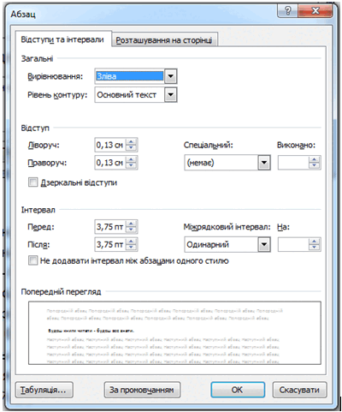342x412 pixels.
Task: Open the Спеціальний indent dropdown
Action: [264, 163]
